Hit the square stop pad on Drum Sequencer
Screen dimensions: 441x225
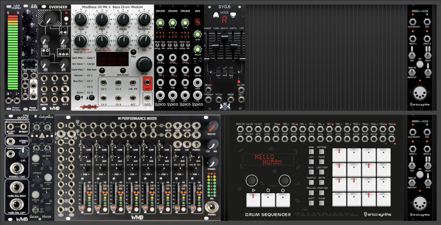tap(268, 200)
